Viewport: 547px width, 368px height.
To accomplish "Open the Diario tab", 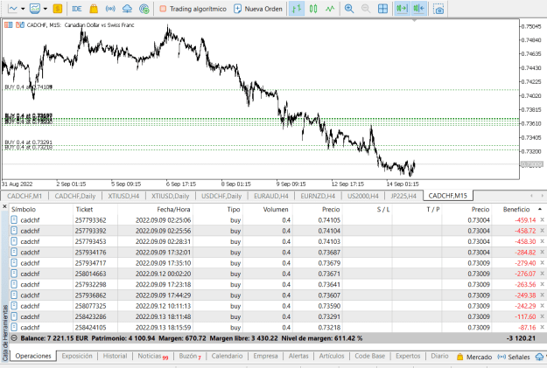I will [439, 356].
